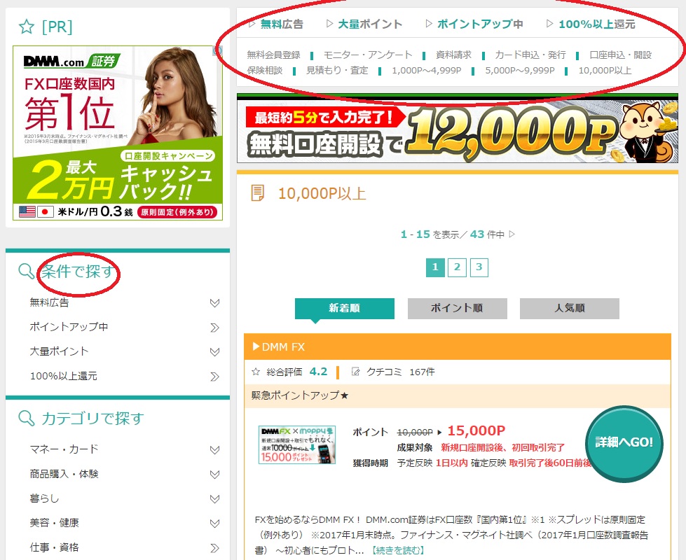Viewport: 686px width, 560px height.
Task: Switch to the ポイント順 sort tab
Action: 457,309
